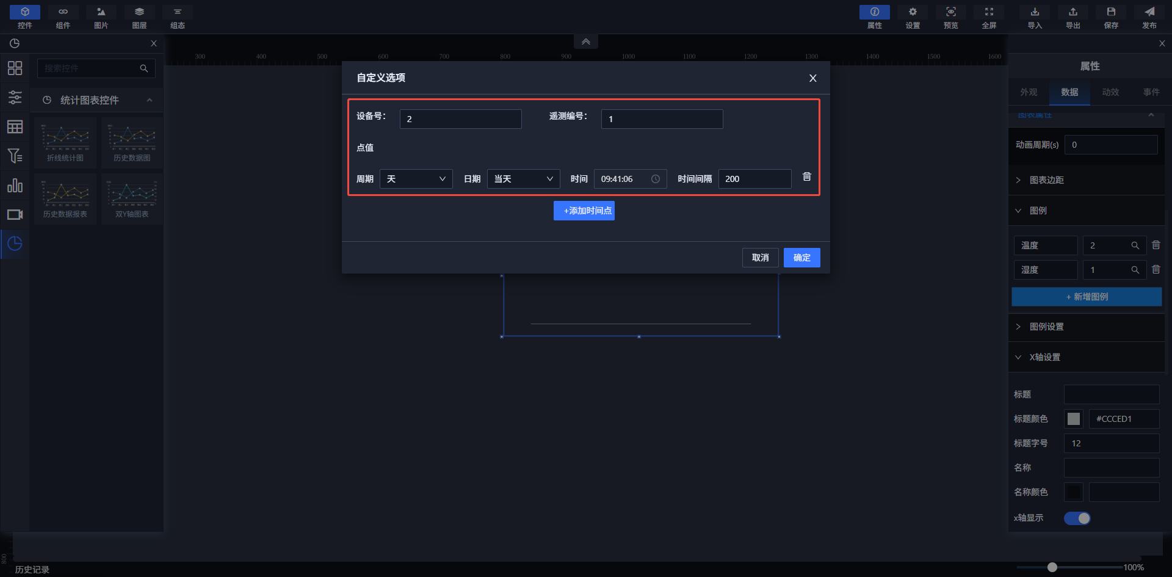Pick the 标题颜色 color swatch
The width and height of the screenshot is (1172, 577).
click(1074, 419)
